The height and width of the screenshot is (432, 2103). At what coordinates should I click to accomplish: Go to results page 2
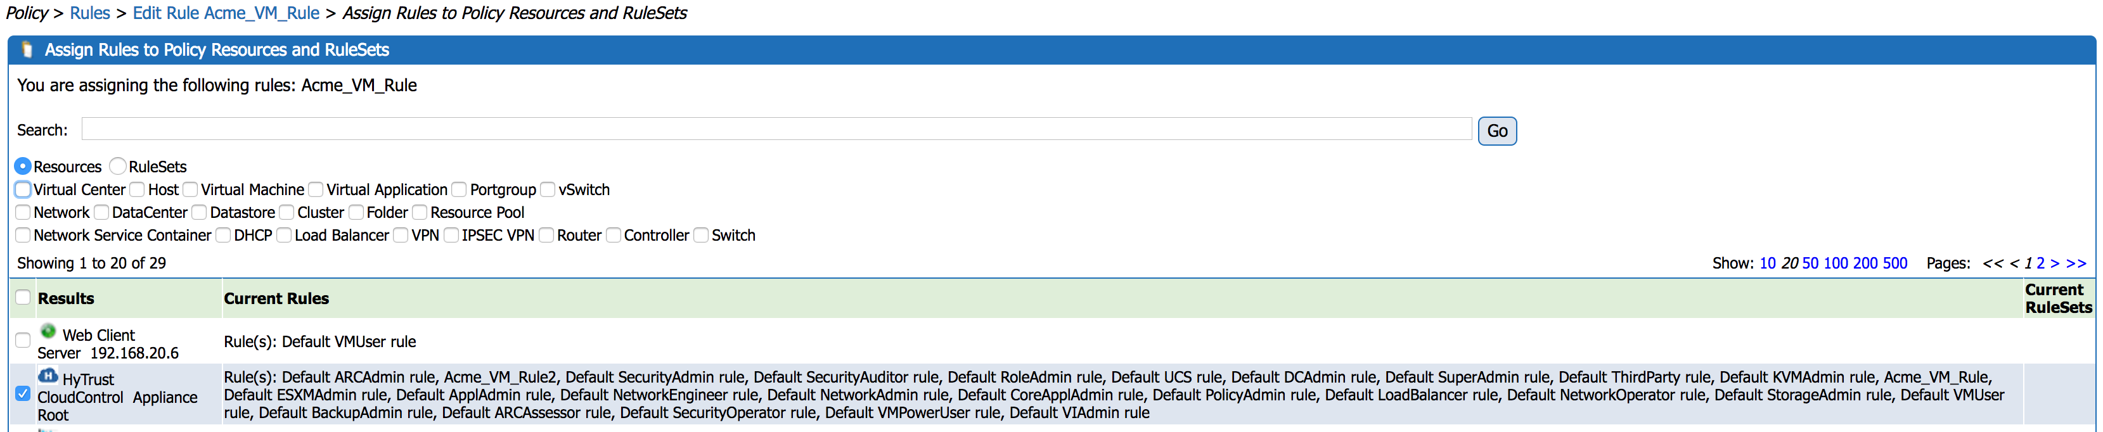2040,263
